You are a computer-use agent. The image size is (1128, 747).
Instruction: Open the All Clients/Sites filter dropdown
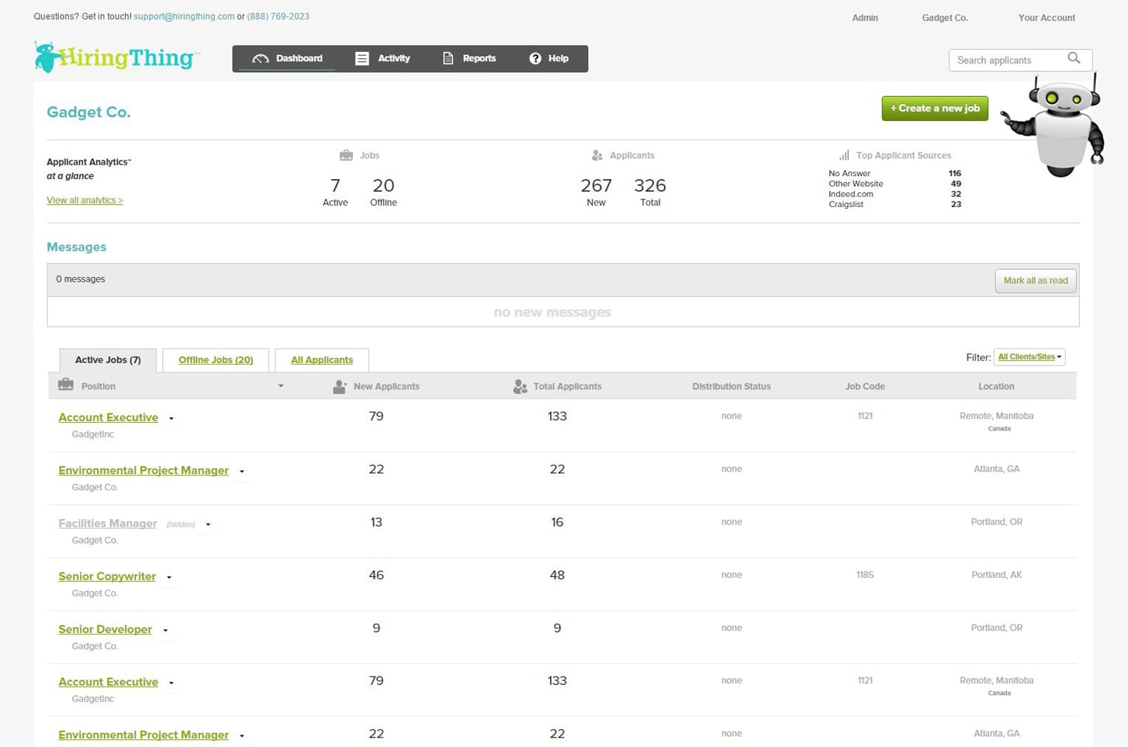click(x=1029, y=357)
